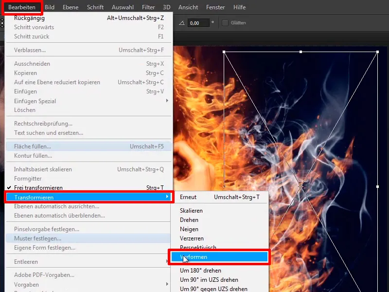Select Um 90° gegen UZS drehen
The height and width of the screenshot is (292, 389).
[x=219, y=289]
